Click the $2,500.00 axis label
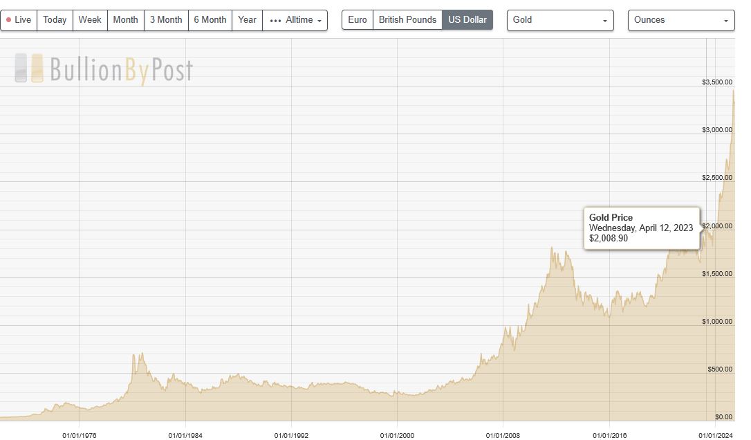The image size is (751, 440). 717,178
